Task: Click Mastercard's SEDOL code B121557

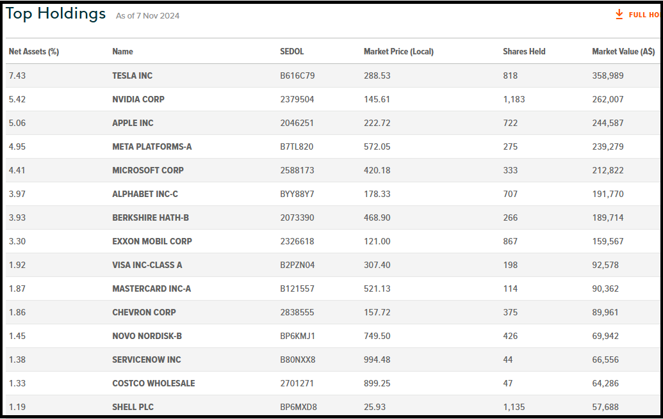Action: (x=297, y=289)
